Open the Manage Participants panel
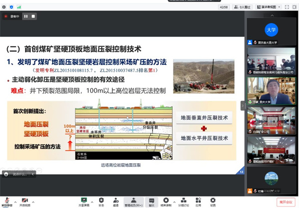This screenshot has height=208, width=299. (x=133, y=200)
